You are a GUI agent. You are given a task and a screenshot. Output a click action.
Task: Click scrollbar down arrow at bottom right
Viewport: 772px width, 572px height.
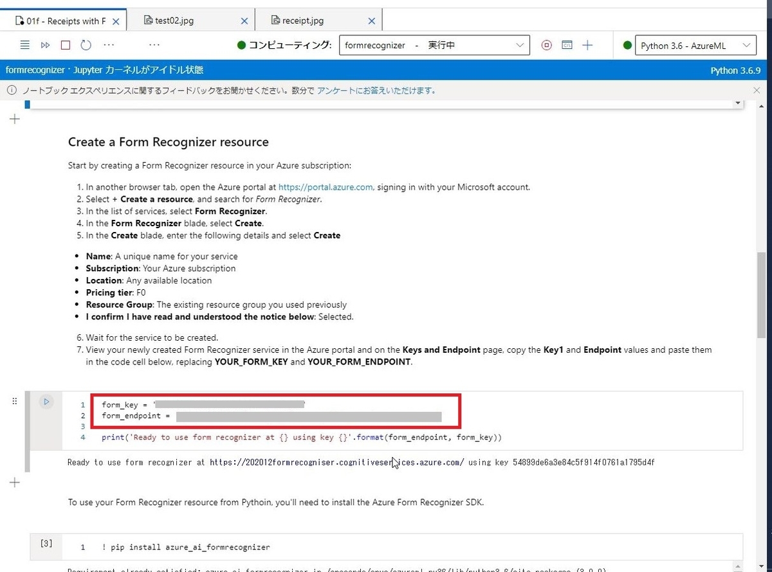coord(762,566)
